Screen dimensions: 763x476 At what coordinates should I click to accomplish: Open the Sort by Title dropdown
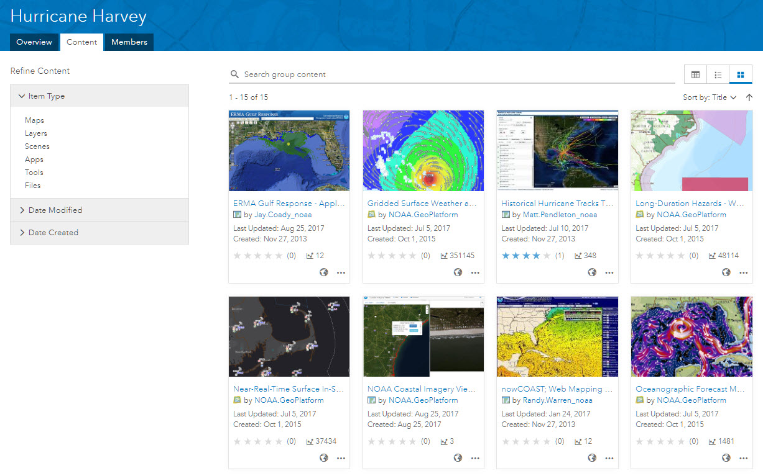(x=710, y=97)
